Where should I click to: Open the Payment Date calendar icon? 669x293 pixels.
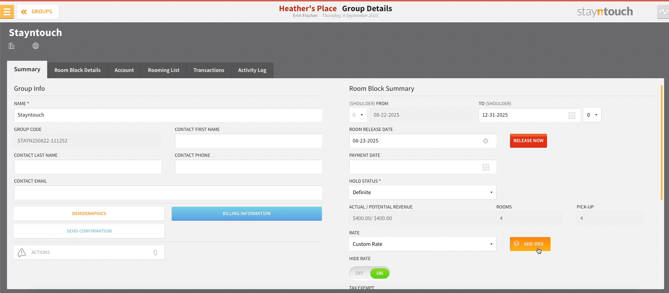coord(486,167)
